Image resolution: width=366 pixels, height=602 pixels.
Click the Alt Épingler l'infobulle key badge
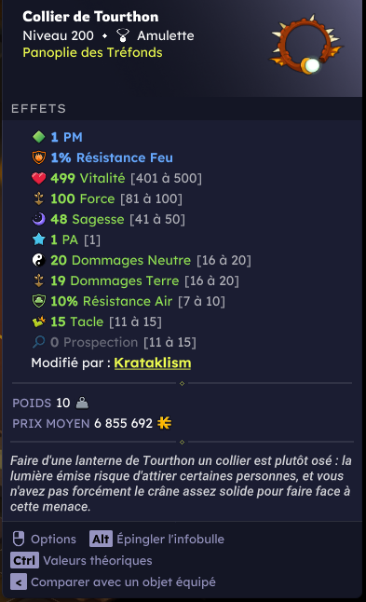[101, 539]
